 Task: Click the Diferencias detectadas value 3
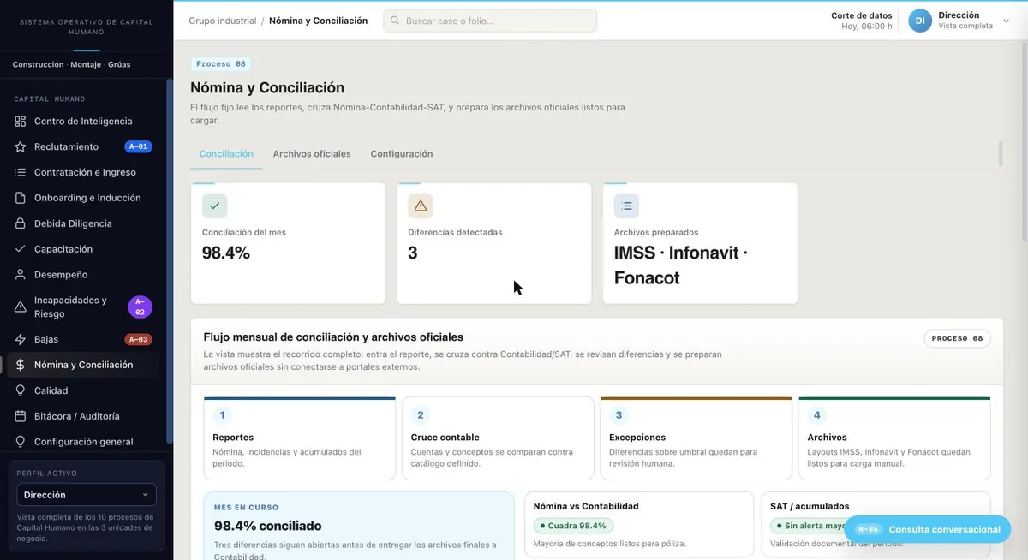(x=413, y=253)
